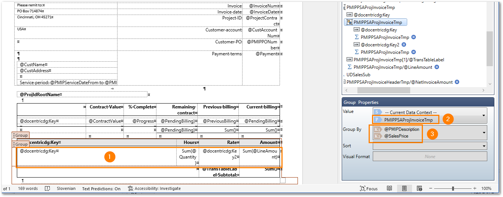The width and height of the screenshot is (503, 197).
Task: Click the upper Group tag handle
Action: (x=21, y=135)
